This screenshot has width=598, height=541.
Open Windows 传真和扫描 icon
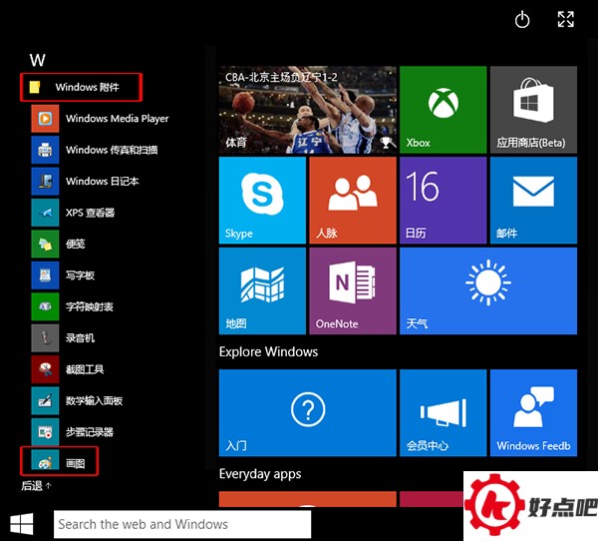(x=45, y=150)
